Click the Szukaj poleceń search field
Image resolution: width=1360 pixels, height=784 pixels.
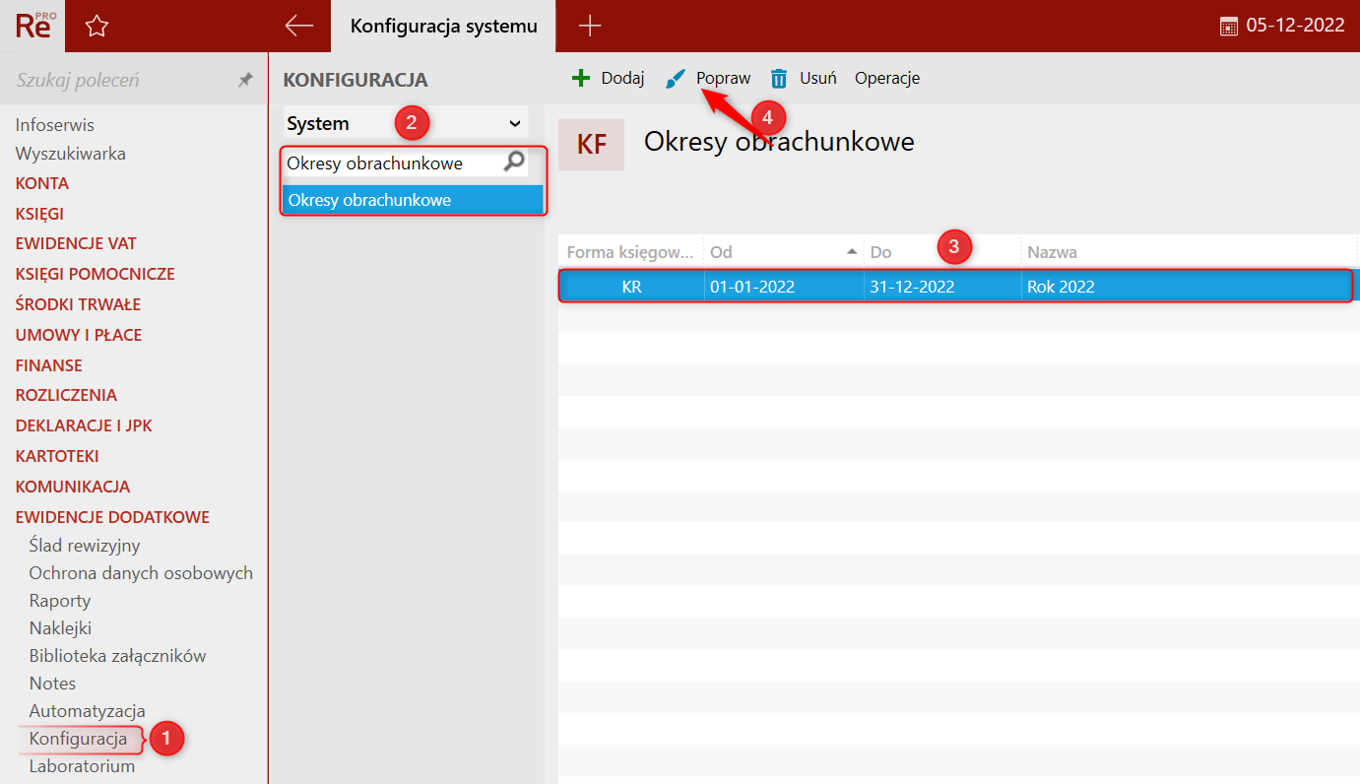[x=118, y=80]
